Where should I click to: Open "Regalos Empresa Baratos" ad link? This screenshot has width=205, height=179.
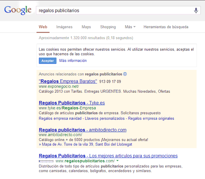click(x=68, y=81)
